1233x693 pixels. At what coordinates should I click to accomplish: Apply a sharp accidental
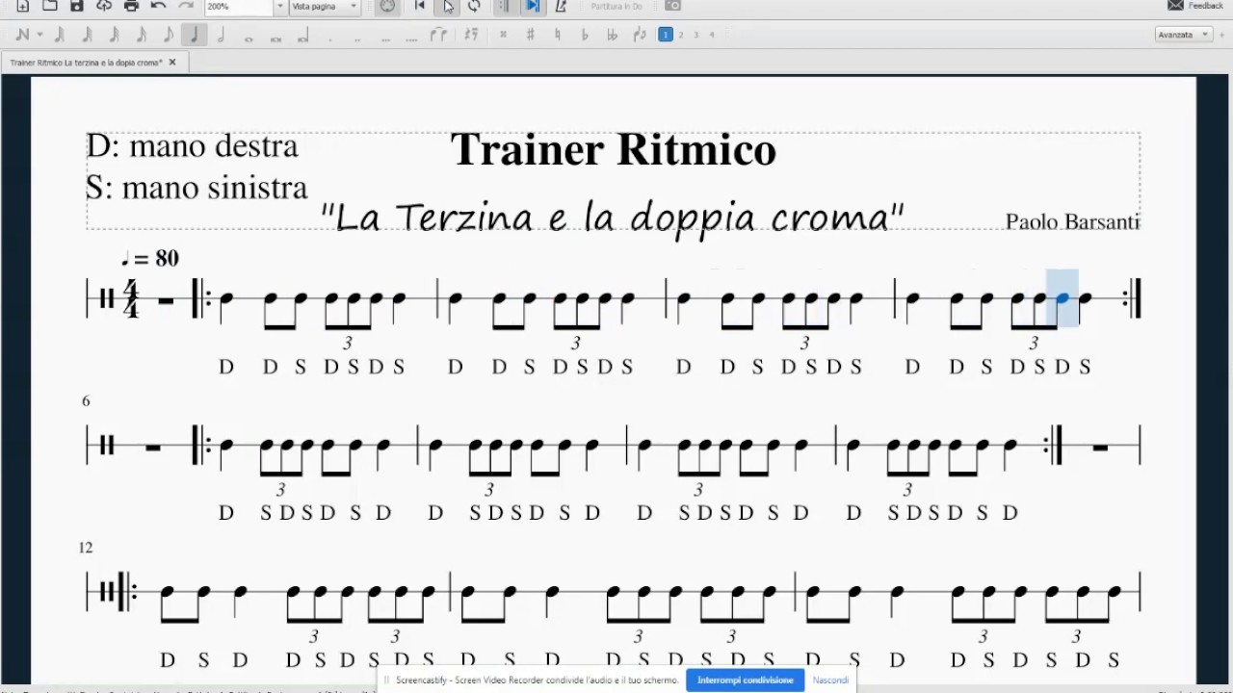coord(530,35)
